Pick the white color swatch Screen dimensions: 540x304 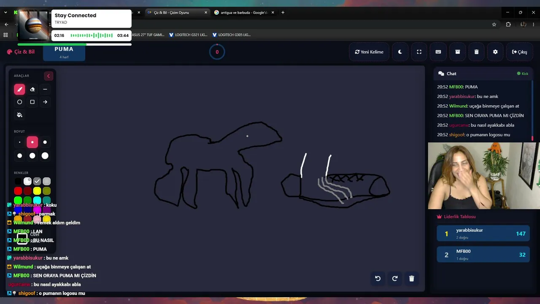27,181
